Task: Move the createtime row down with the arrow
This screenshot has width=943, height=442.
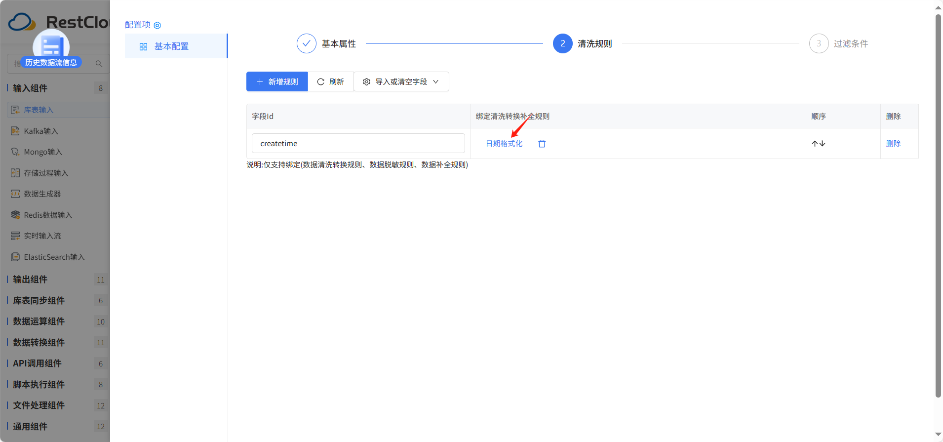Action: point(822,143)
